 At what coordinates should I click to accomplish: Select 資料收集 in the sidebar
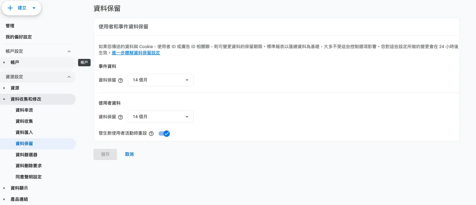pyautogui.click(x=24, y=121)
